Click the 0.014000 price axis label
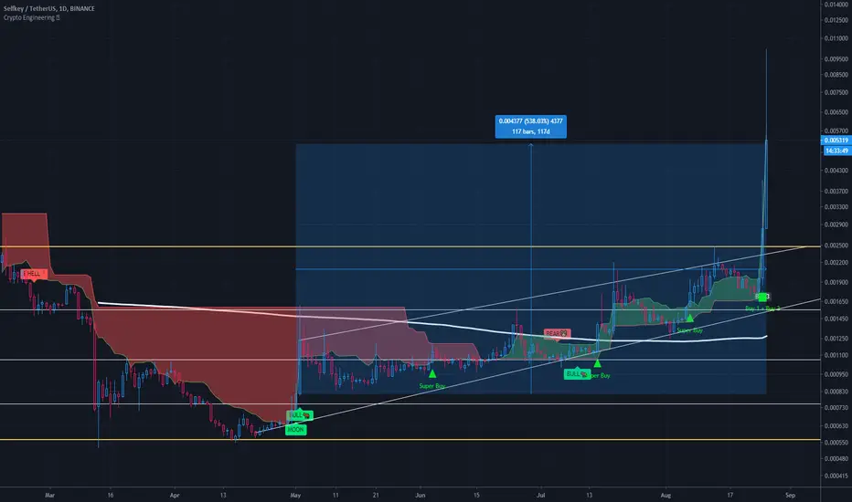Image resolution: width=852 pixels, height=502 pixels. (836, 5)
